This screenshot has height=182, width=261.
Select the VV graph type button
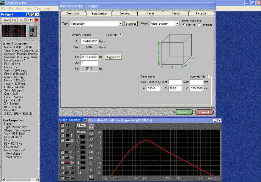91,158
